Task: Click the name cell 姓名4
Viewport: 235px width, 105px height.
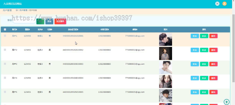Action: (x=40, y=78)
